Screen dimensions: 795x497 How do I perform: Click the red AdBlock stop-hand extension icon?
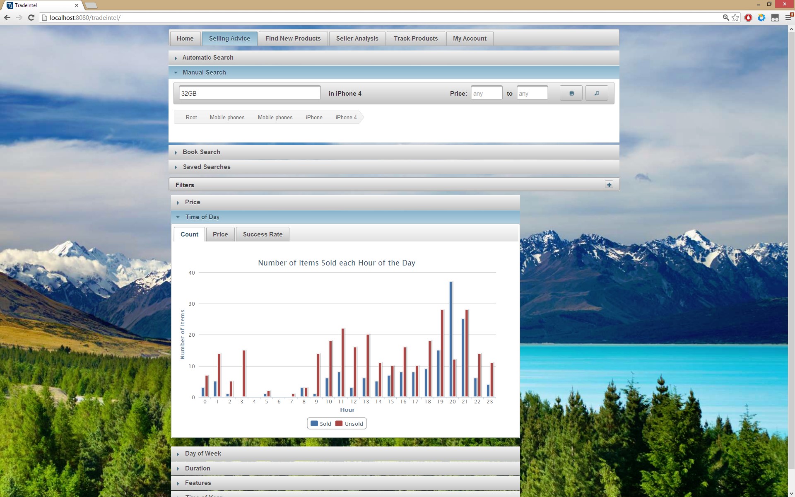tap(748, 17)
